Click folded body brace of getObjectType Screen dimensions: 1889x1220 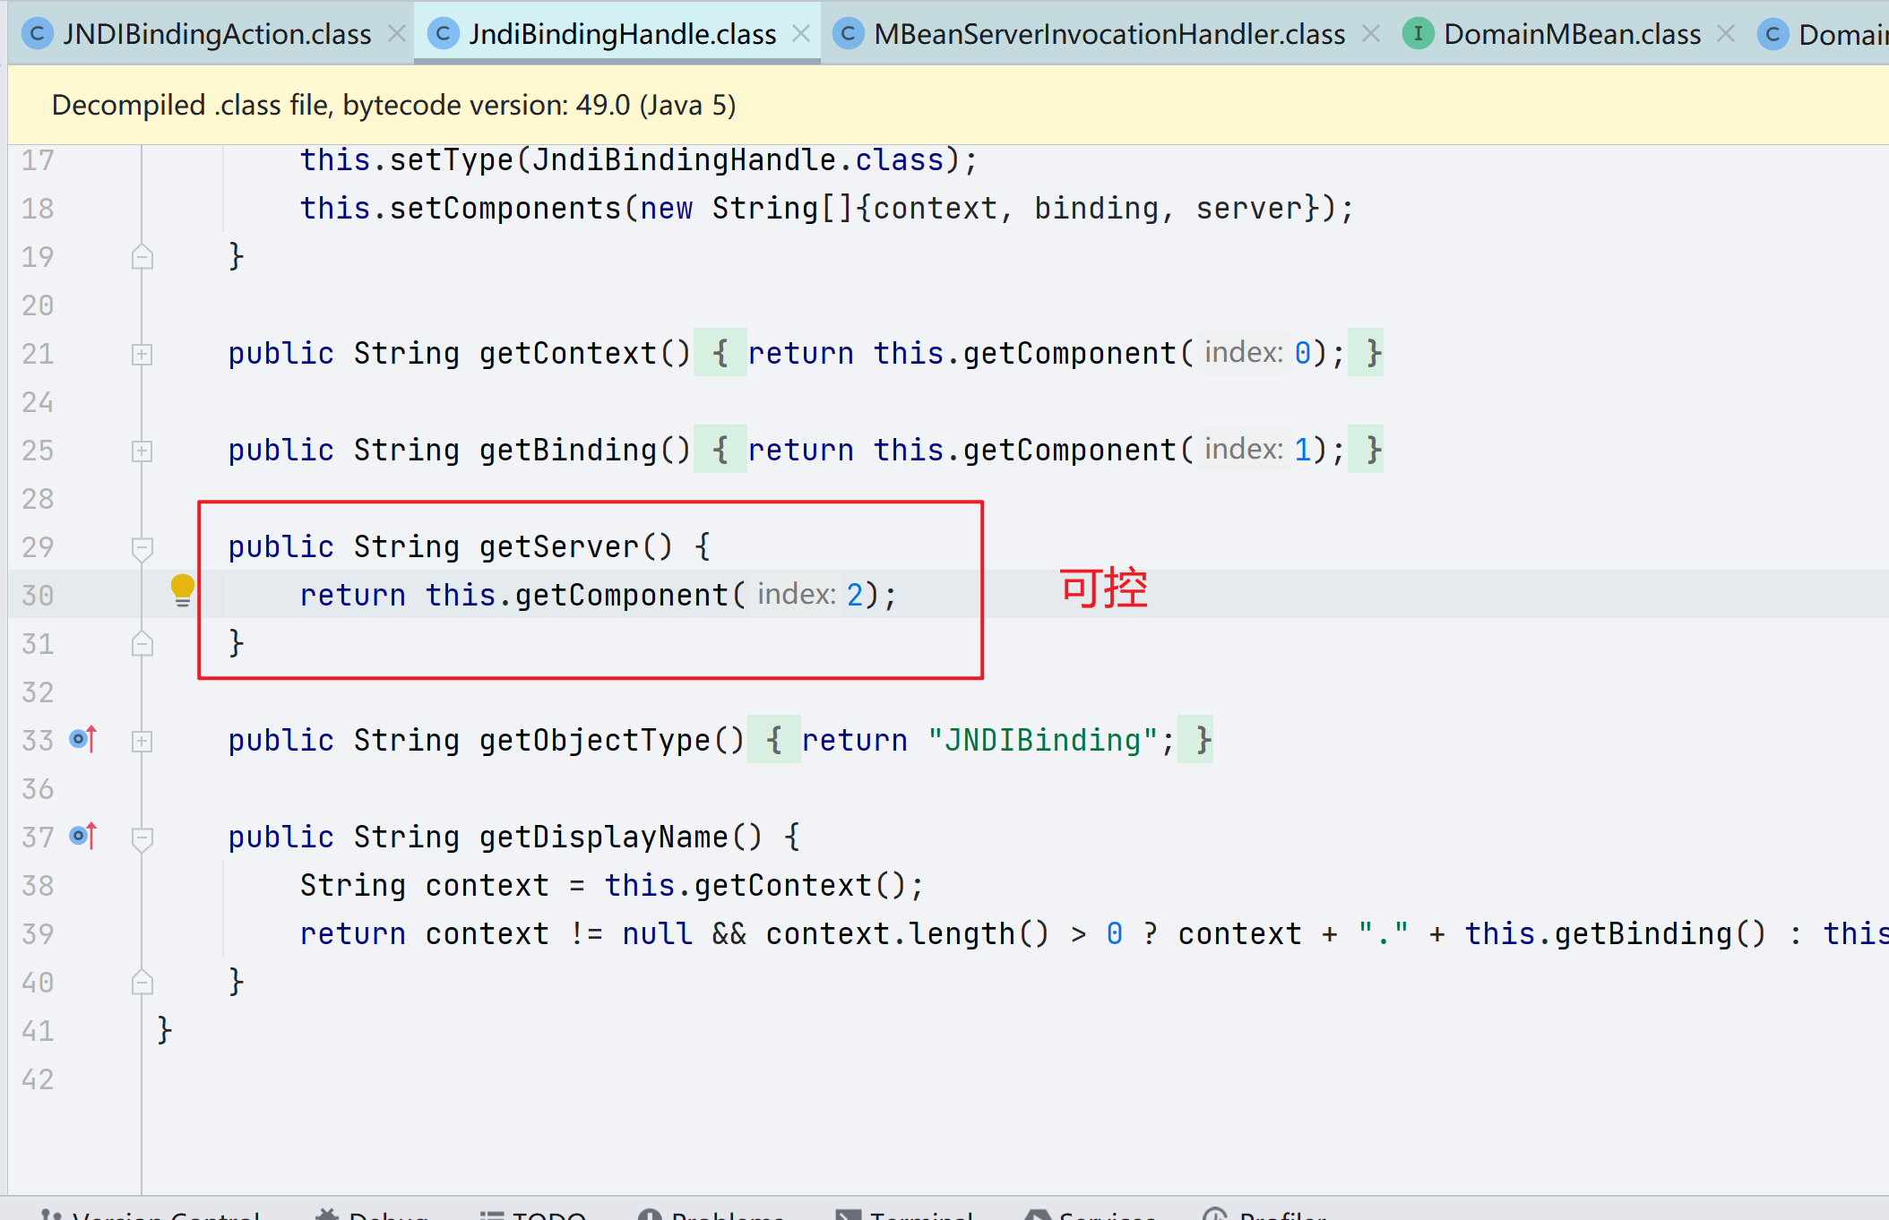click(x=773, y=740)
